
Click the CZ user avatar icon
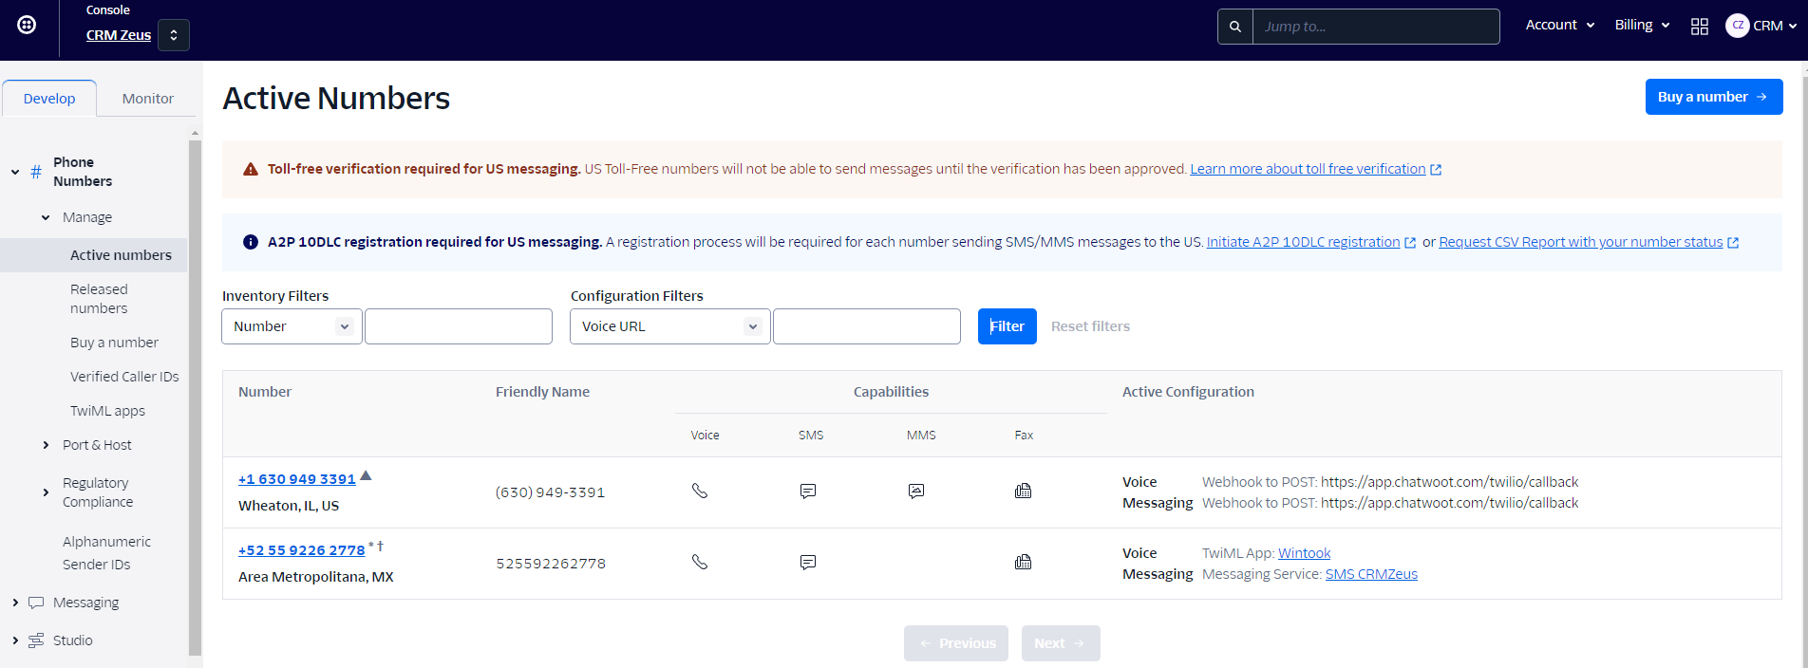click(x=1737, y=26)
